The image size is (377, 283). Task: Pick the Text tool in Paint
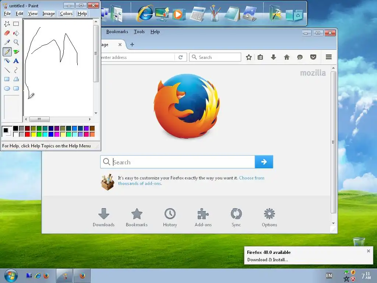16,61
